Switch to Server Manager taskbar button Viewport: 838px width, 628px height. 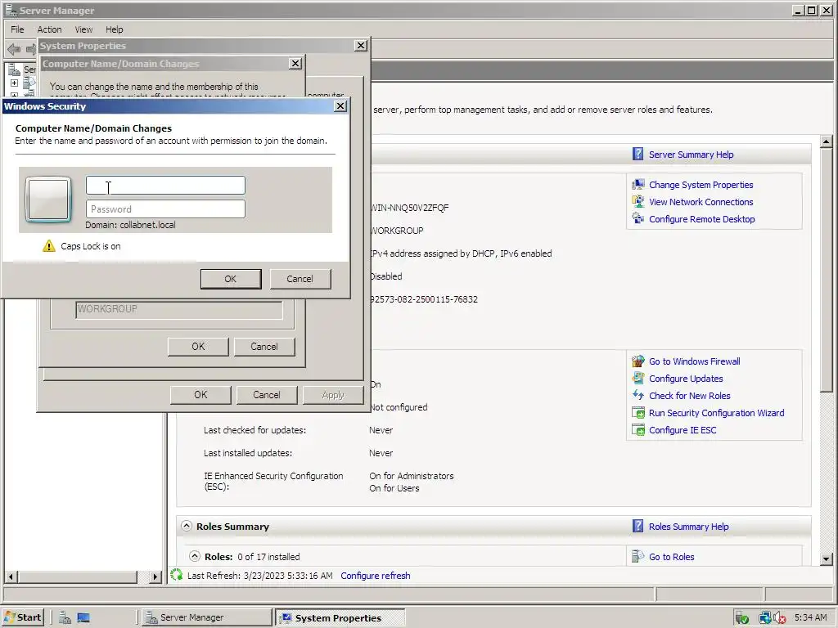(207, 617)
